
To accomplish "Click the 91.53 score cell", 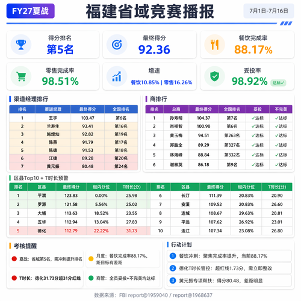I will pyautogui.click(x=87, y=150).
